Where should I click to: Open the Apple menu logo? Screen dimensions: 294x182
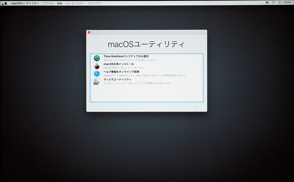[6, 3]
